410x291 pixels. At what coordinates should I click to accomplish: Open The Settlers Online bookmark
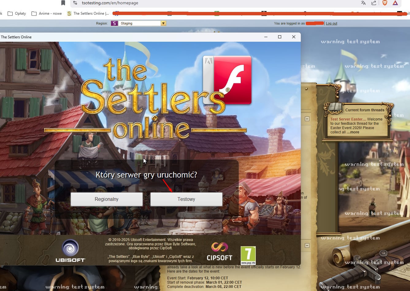[x=88, y=13]
